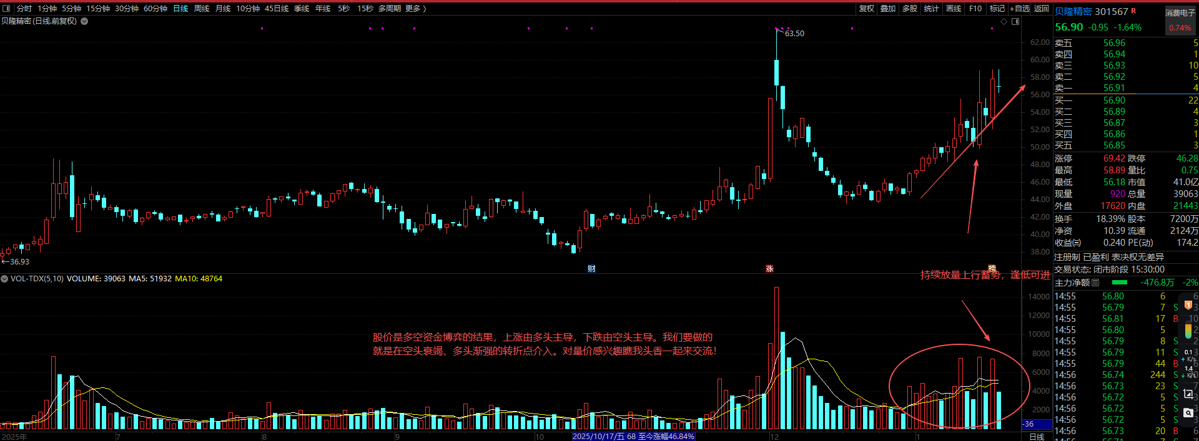This screenshot has width=1199, height=441.
Task: Switch to 年线 yearly chart
Action: pos(323,9)
